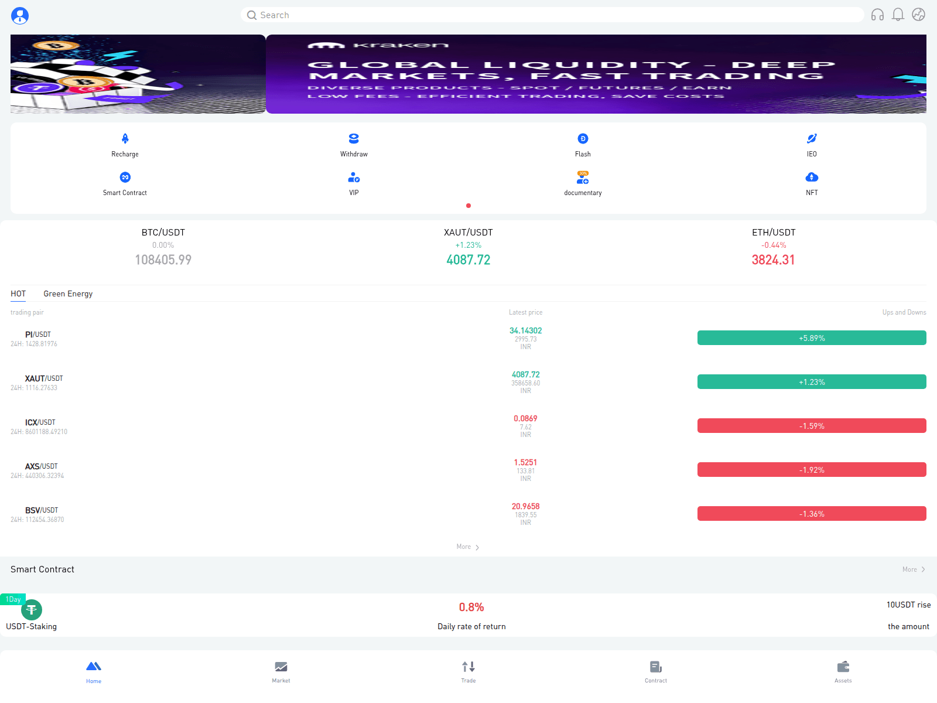The width and height of the screenshot is (937, 703).
Task: Open the NFT section
Action: coord(812,182)
